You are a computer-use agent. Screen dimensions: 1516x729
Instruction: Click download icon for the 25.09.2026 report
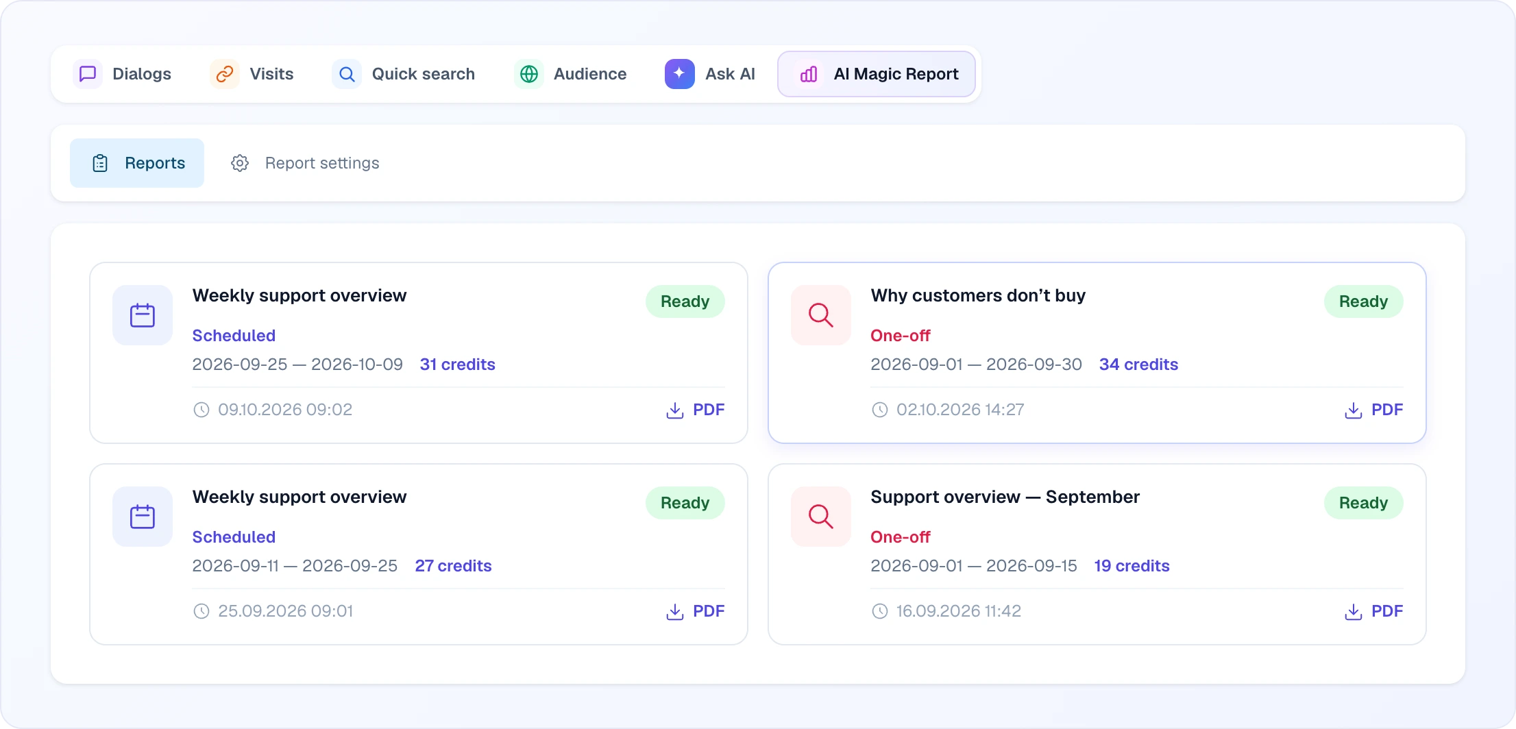(x=675, y=612)
